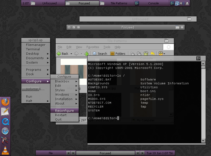Click the Copy To folder icon
Image resolution: width=211 pixels, height=156 pixels.
coord(139,54)
